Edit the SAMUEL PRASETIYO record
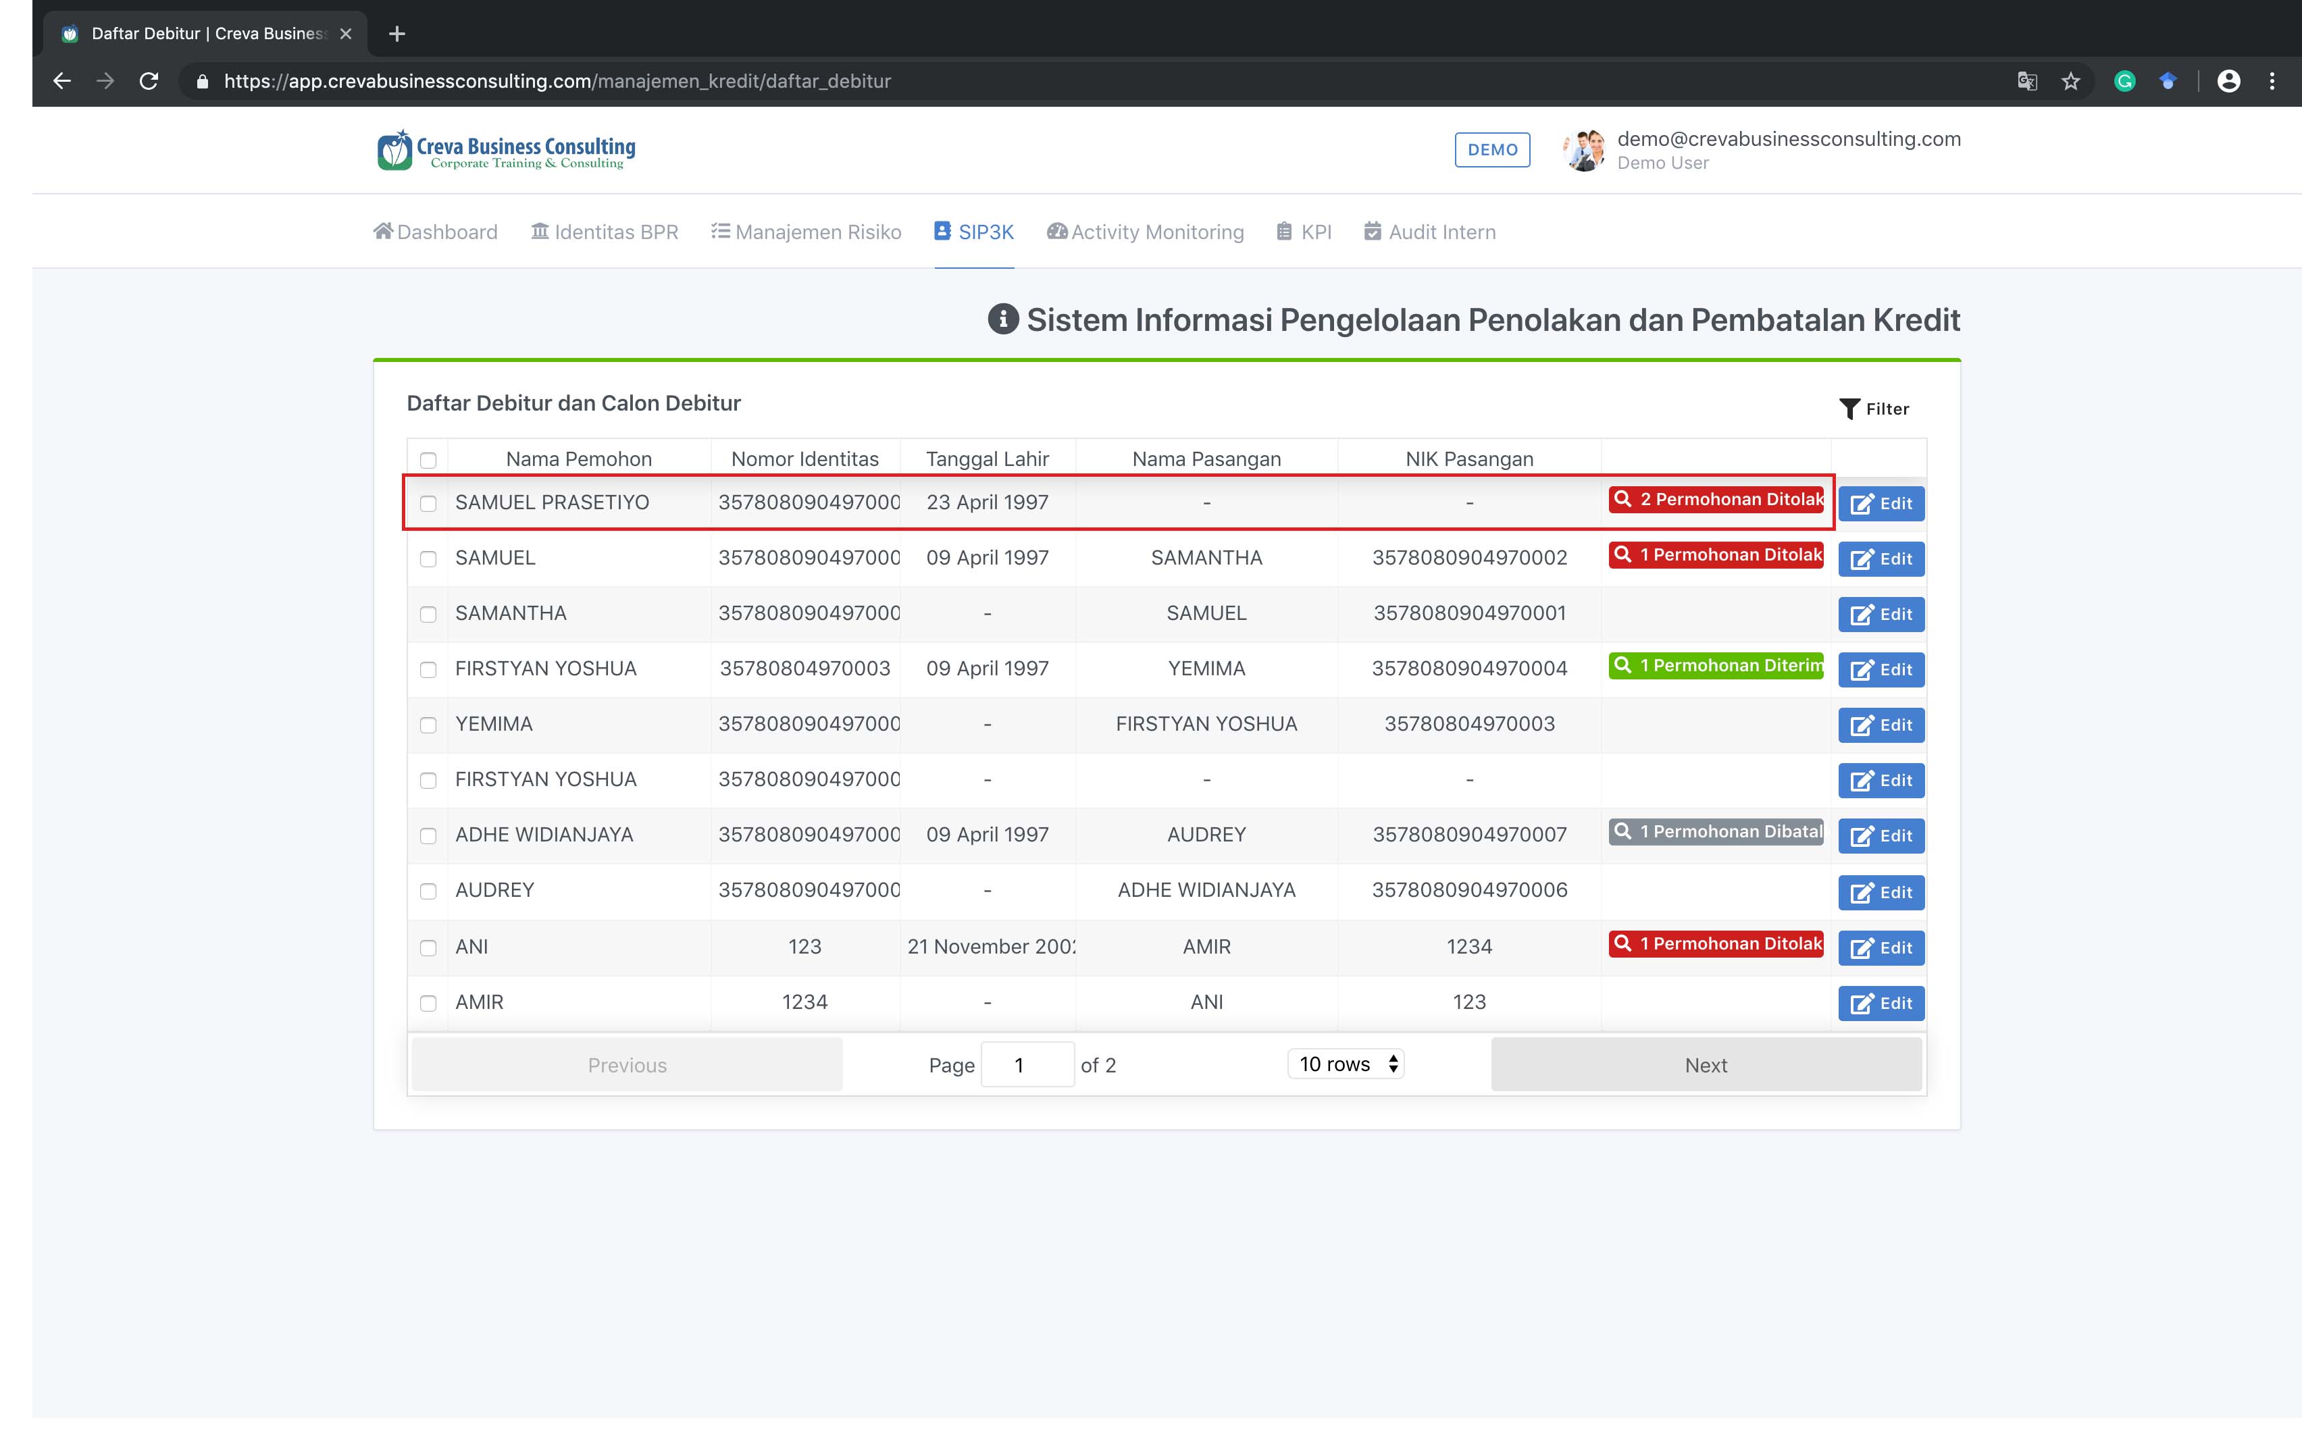The image size is (2302, 1456). coord(1881,504)
